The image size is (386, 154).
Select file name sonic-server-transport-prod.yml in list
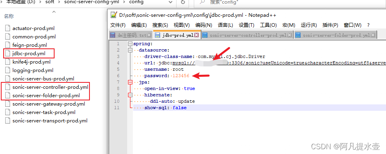point(50,121)
